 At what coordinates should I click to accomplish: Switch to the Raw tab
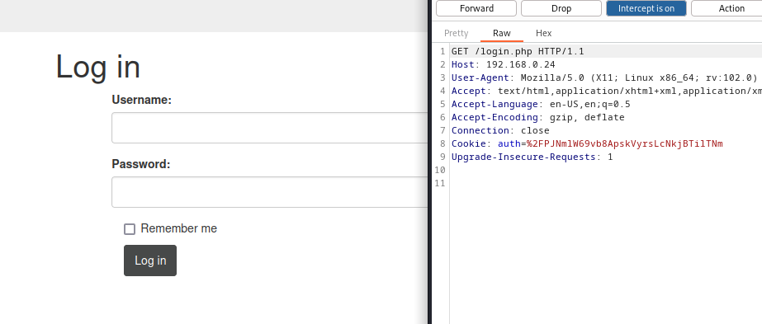click(501, 33)
